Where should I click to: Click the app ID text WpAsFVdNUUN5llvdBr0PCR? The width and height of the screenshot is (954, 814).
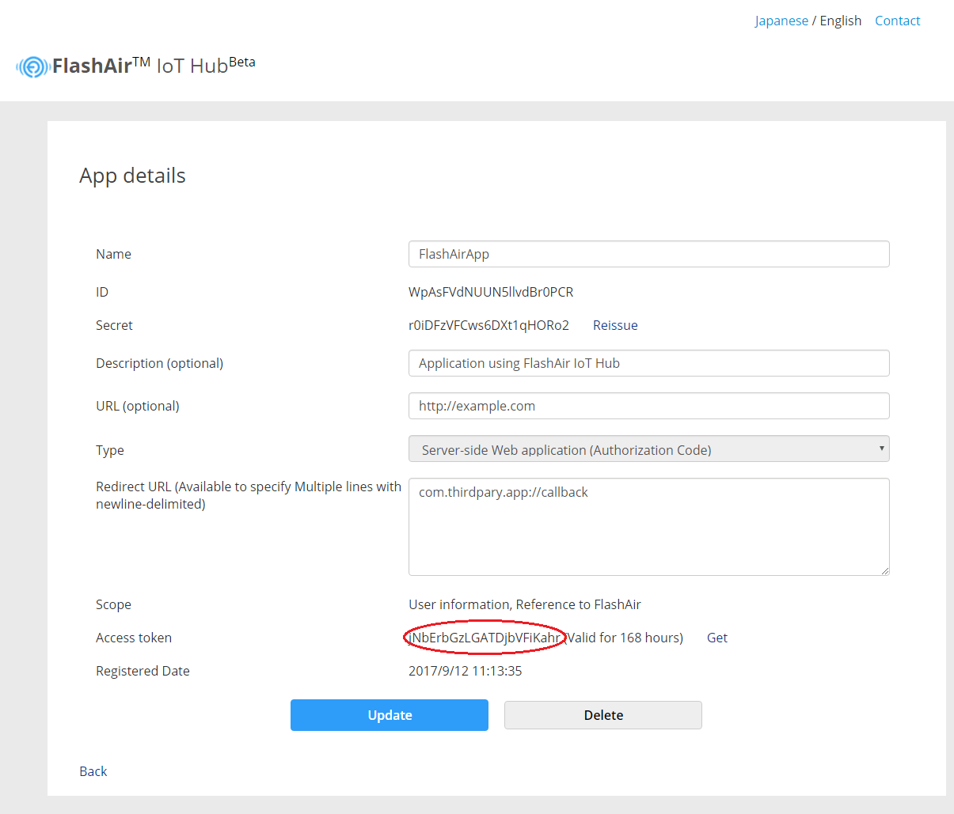pos(491,291)
